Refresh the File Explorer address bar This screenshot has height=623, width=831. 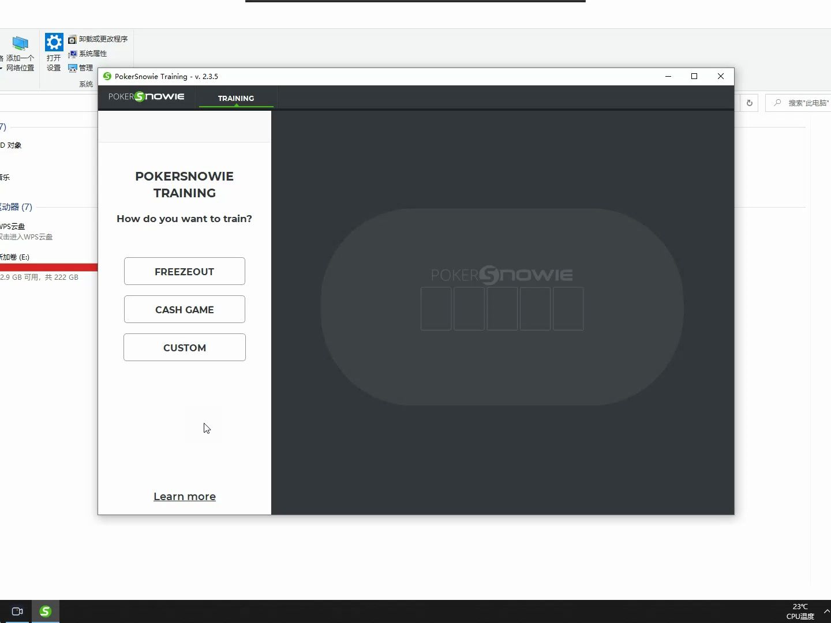click(750, 103)
